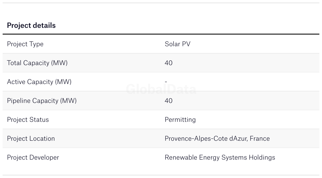
Task: Click the Project details heading
Action: [31, 25]
